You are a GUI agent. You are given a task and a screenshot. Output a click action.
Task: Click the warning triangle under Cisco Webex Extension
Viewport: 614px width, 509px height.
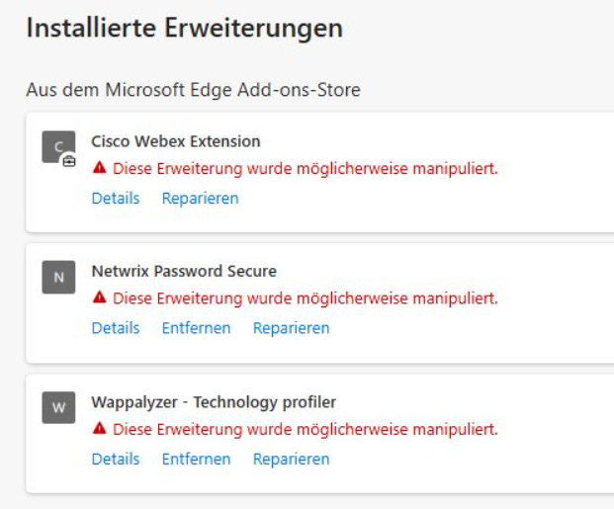pos(99,169)
